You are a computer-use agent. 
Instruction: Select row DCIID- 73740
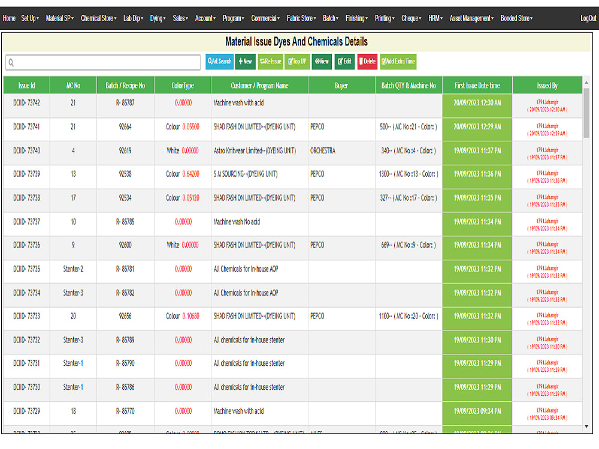tap(293, 153)
